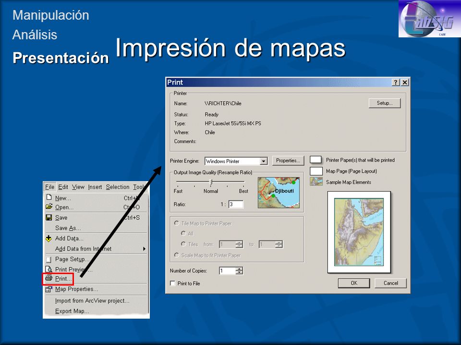Click the Properties... button
This screenshot has width=461, height=345.
[x=288, y=161]
